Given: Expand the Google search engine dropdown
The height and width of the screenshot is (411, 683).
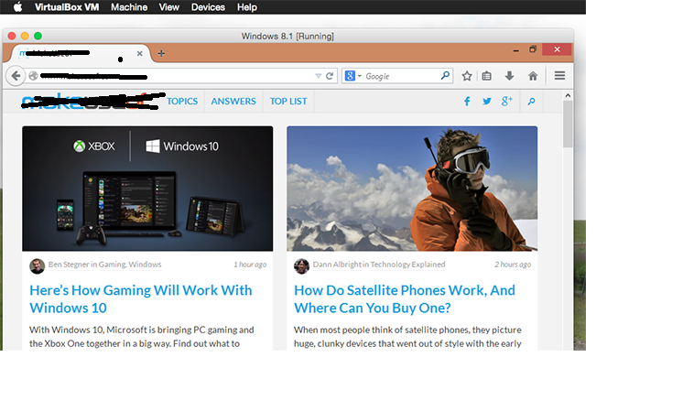Looking at the screenshot, I should pyautogui.click(x=354, y=76).
